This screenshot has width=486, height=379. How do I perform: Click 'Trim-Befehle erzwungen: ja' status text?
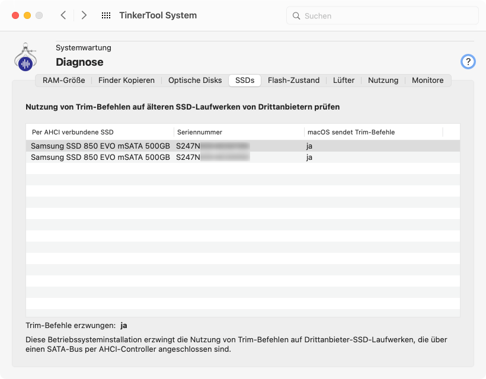click(x=76, y=326)
